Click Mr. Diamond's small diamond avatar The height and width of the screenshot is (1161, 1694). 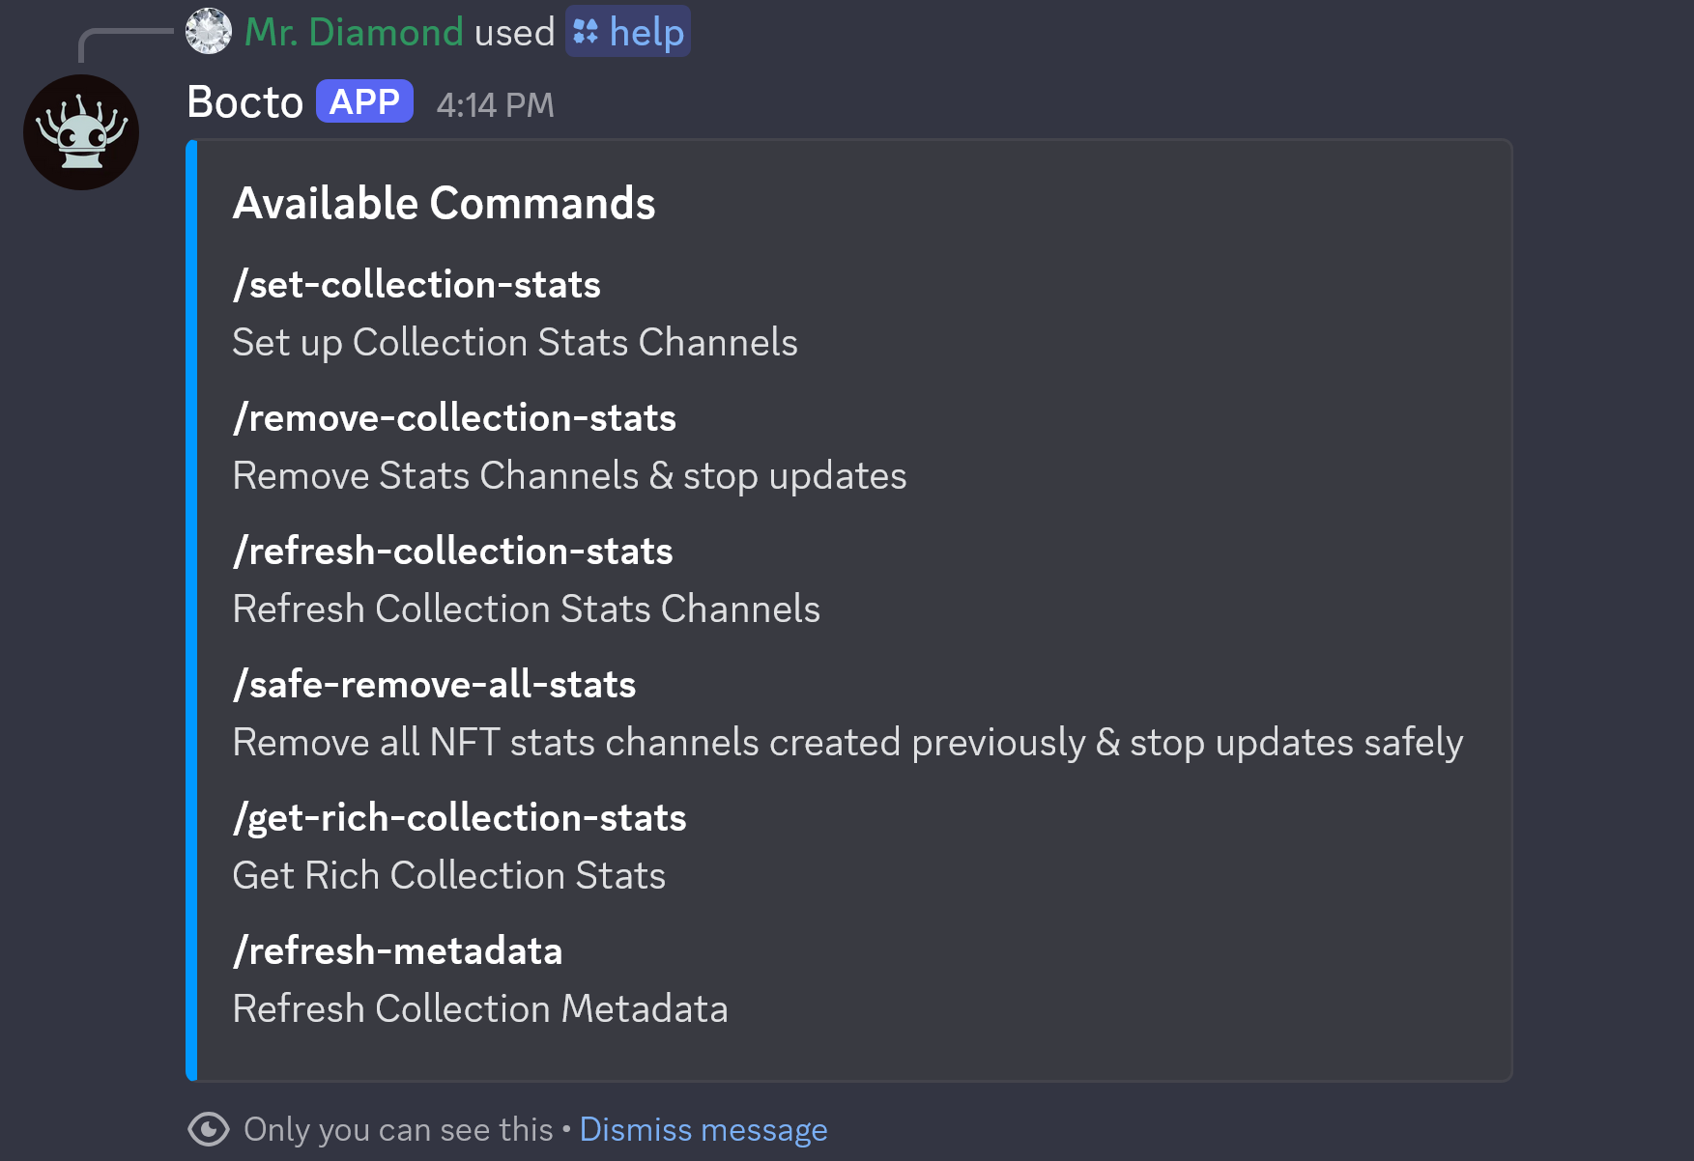coord(209,31)
